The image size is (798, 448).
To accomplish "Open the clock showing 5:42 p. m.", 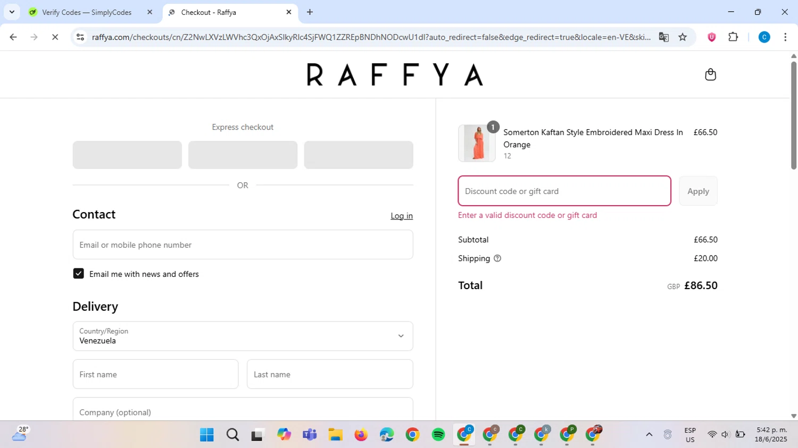I will 771,435.
